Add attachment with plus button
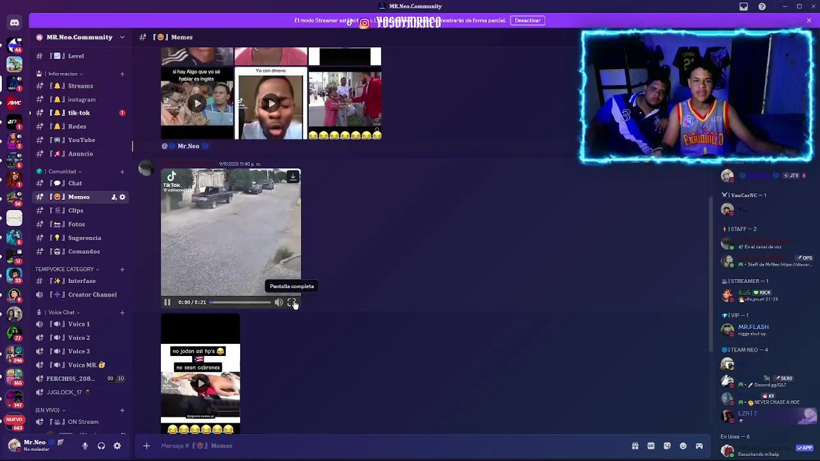This screenshot has width=820, height=461. pyautogui.click(x=146, y=446)
